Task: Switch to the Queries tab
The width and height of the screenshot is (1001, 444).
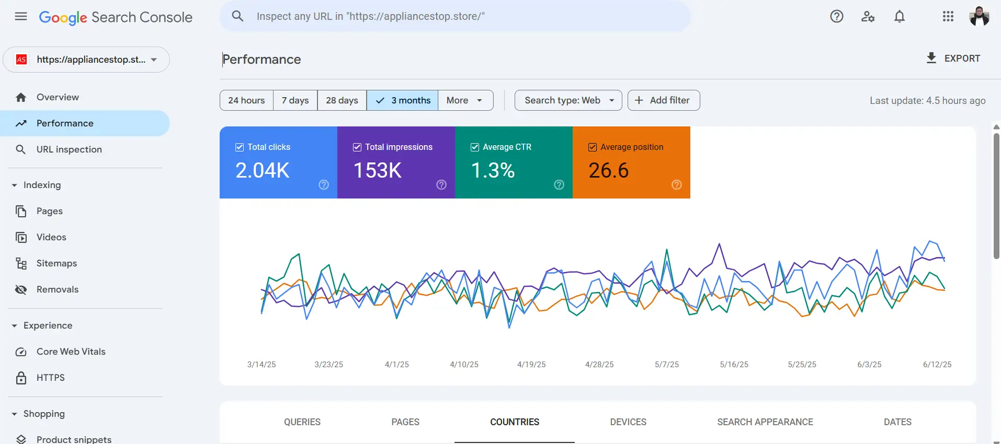Action: point(302,422)
